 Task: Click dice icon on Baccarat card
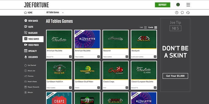point(127,57)
